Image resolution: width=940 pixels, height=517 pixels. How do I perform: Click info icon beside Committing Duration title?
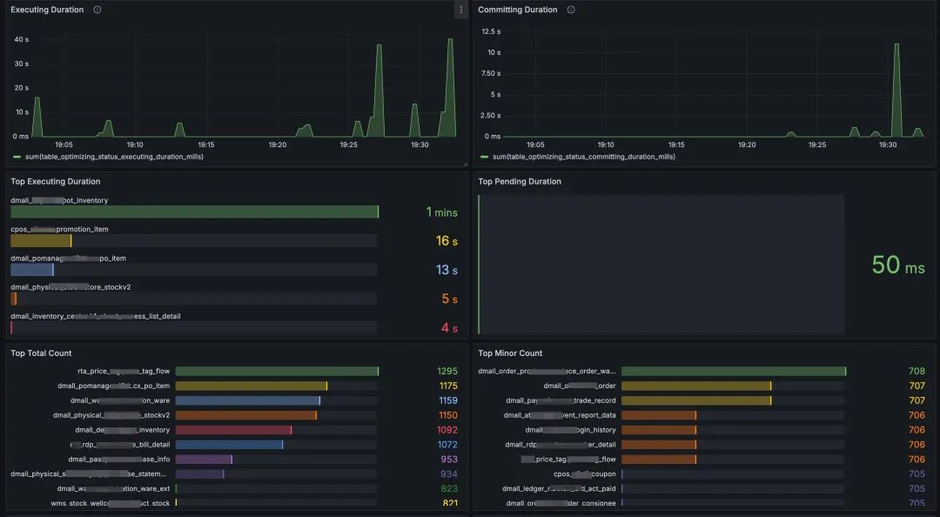point(571,10)
